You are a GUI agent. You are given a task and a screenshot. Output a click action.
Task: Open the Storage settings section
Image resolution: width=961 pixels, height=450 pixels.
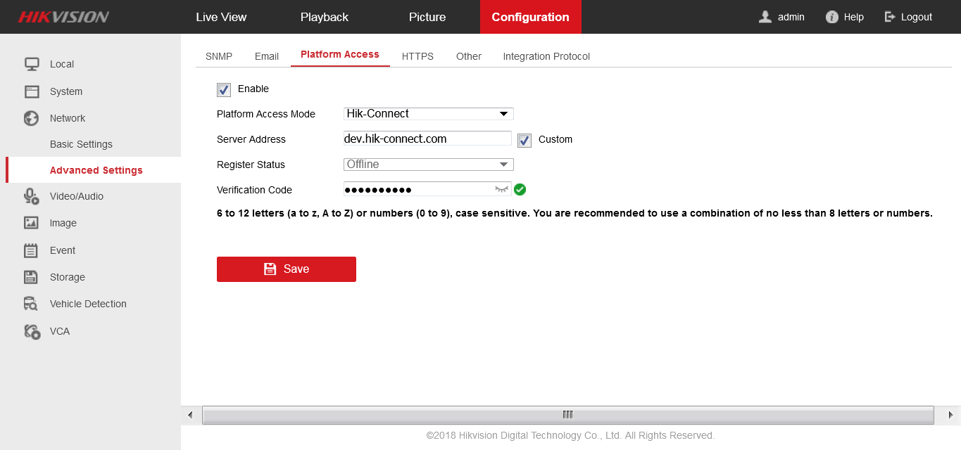point(68,277)
